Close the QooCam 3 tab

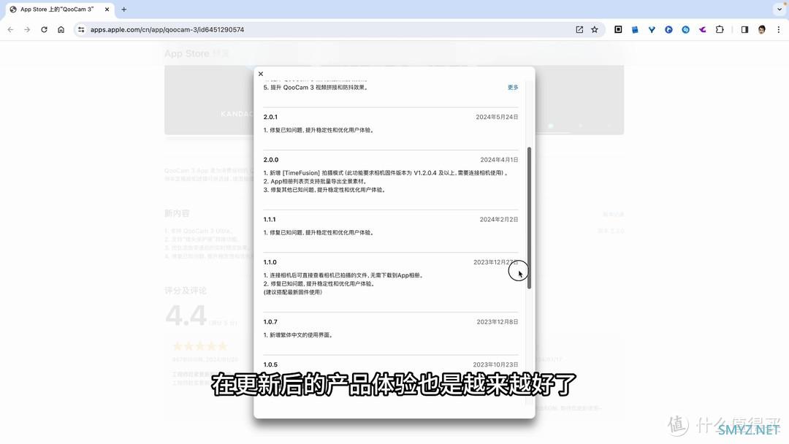click(x=107, y=9)
